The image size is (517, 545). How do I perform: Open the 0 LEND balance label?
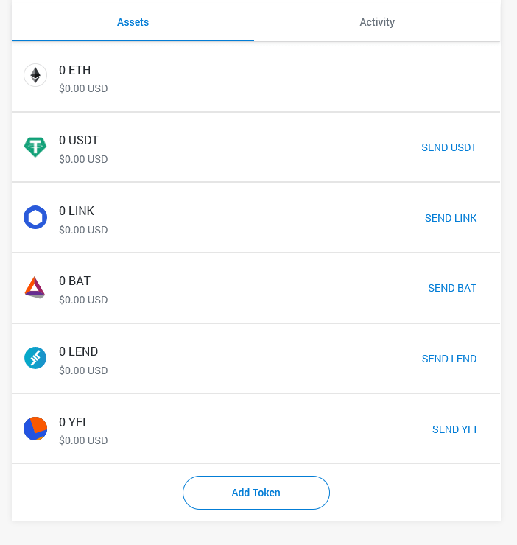tap(79, 351)
